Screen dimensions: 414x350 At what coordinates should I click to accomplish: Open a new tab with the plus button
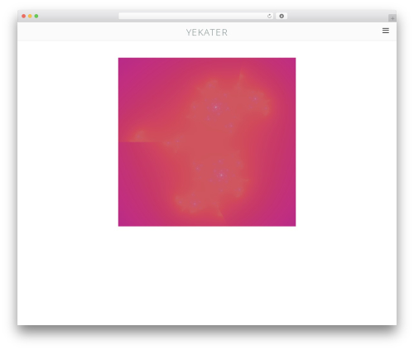coord(392,18)
